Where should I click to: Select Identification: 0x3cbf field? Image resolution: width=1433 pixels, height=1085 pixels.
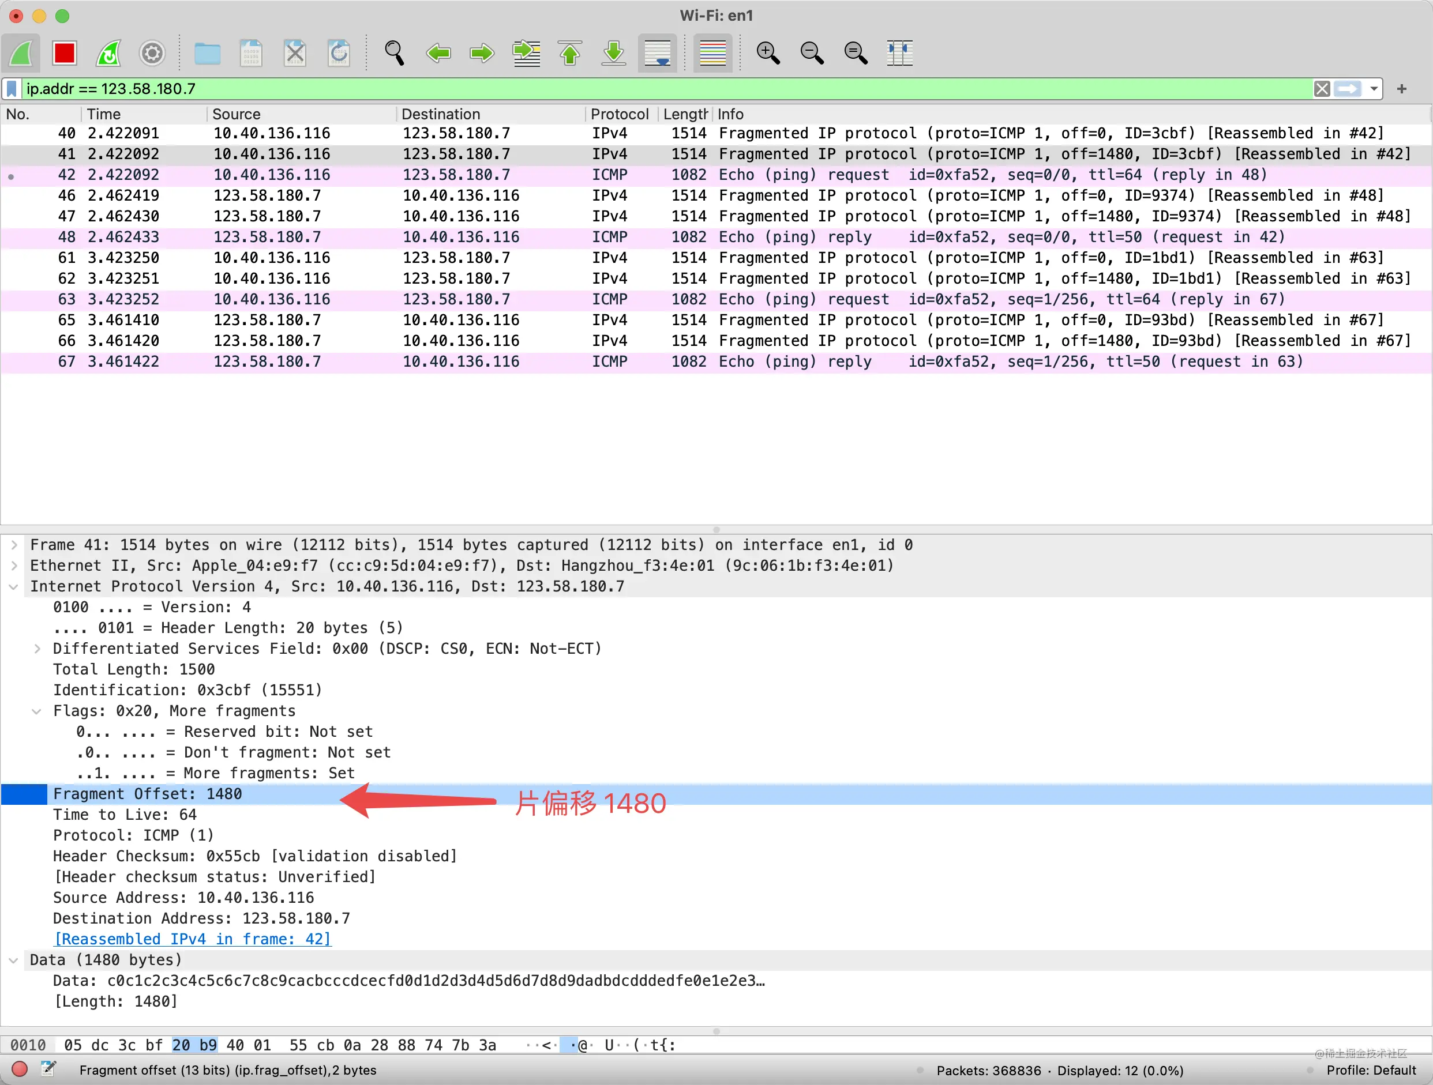188,690
